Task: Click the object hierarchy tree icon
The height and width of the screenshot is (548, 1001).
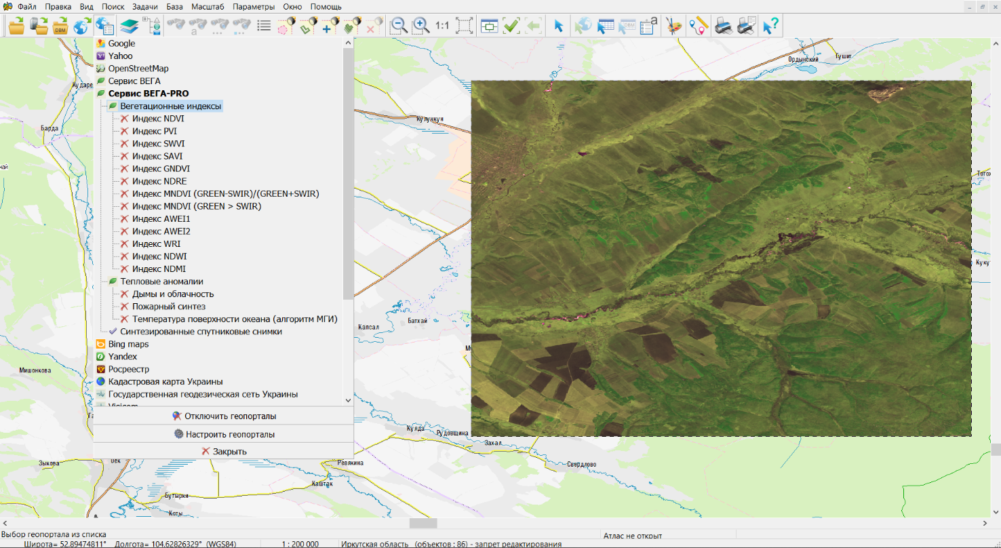Action: (x=152, y=26)
